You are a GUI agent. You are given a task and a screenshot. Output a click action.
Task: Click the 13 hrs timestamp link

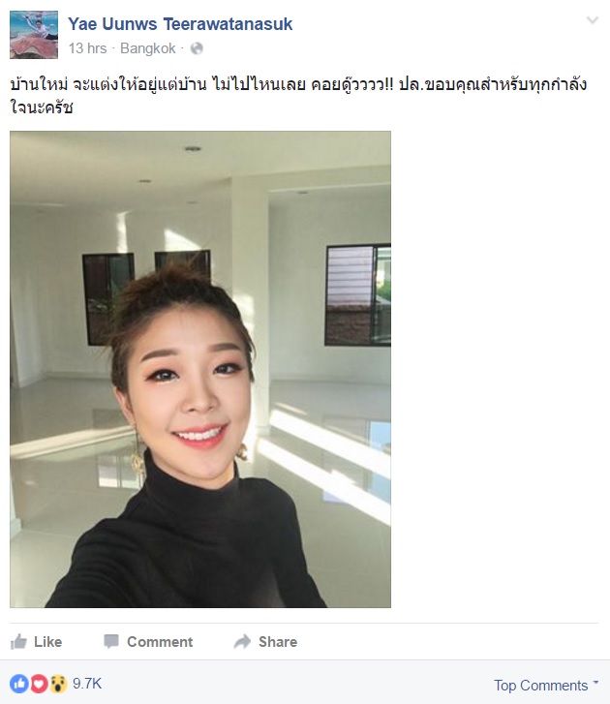click(x=87, y=48)
